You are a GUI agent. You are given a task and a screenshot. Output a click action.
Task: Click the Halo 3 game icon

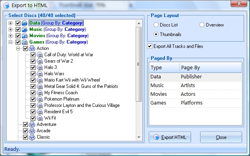[40, 67]
